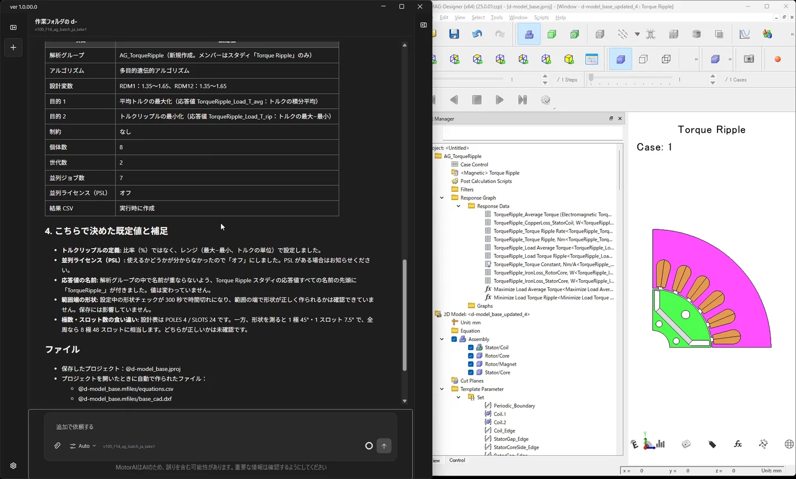Click the Save floppy disk icon

[x=454, y=34]
